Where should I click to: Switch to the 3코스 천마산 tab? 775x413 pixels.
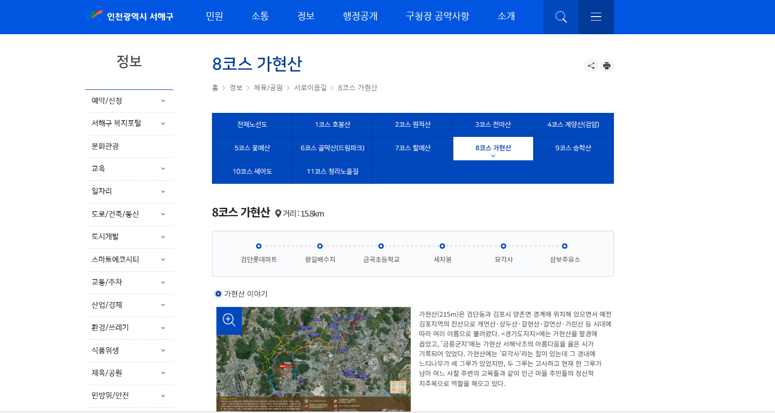(x=493, y=125)
